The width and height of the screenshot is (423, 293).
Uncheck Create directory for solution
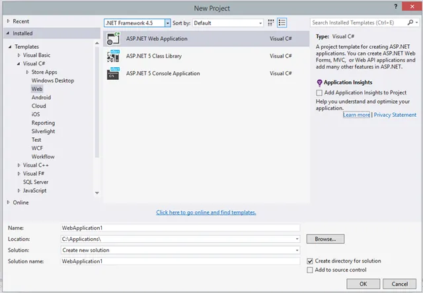tap(311, 261)
